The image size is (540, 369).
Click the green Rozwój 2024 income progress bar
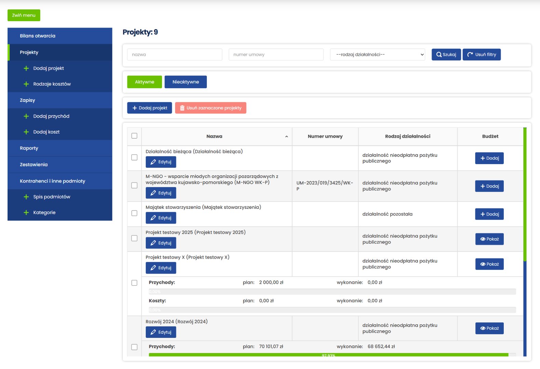(328, 355)
